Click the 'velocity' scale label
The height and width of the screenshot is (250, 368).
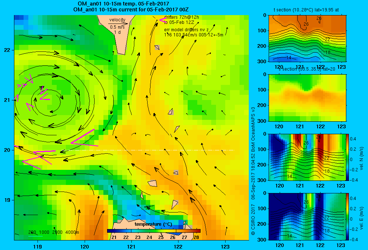[117, 20]
